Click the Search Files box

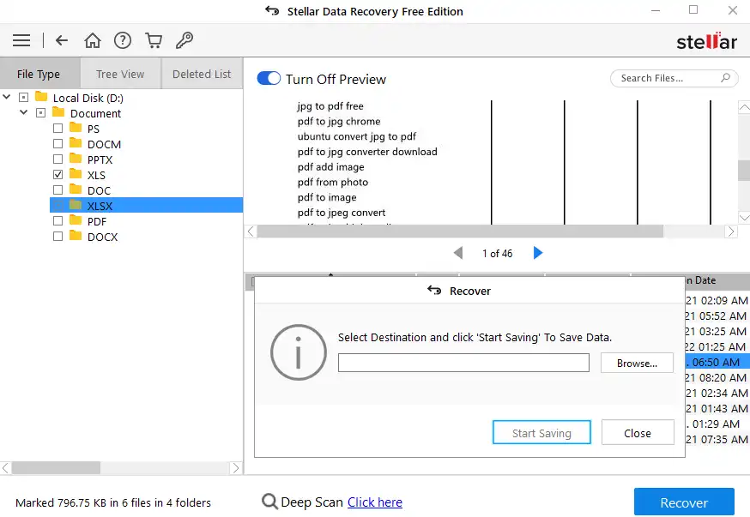click(x=674, y=78)
